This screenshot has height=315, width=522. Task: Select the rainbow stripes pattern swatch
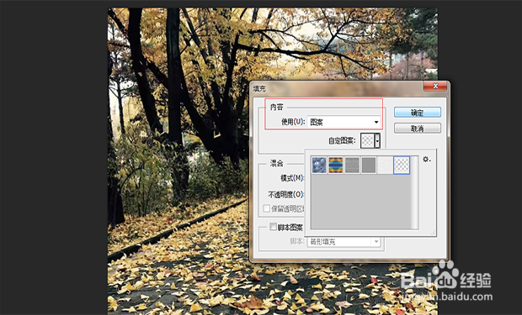[x=336, y=165]
